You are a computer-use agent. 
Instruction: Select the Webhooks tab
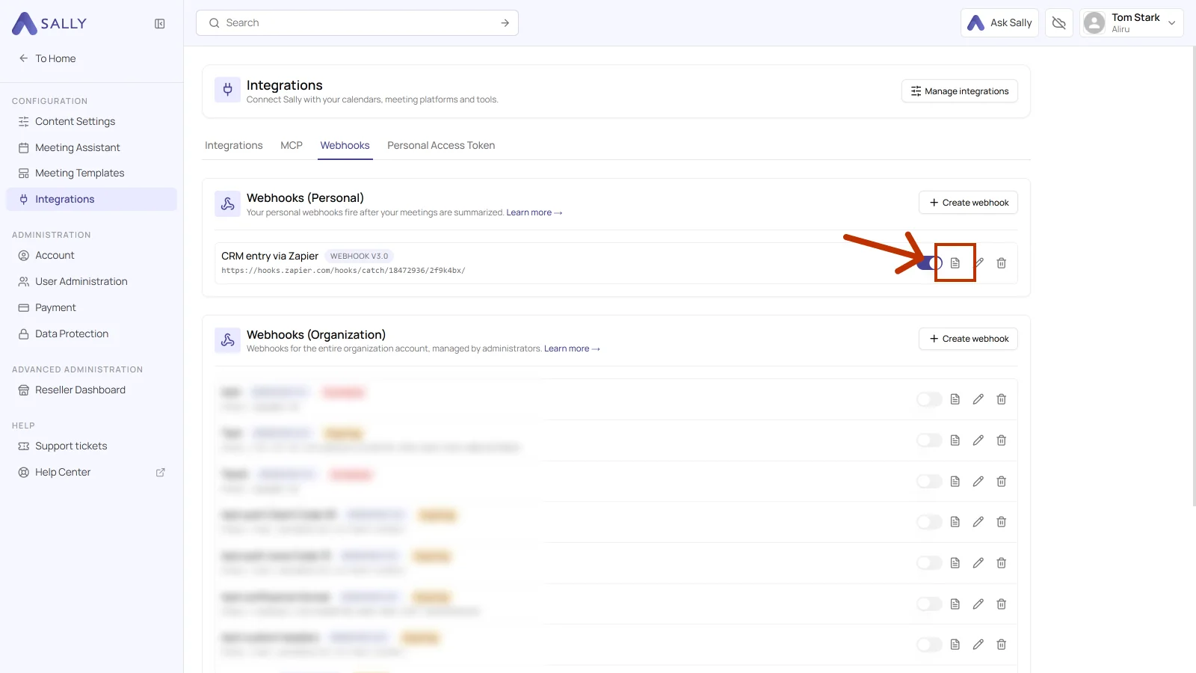pos(345,146)
